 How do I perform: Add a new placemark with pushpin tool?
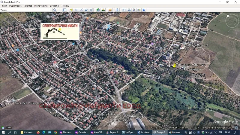tap(72, 10)
